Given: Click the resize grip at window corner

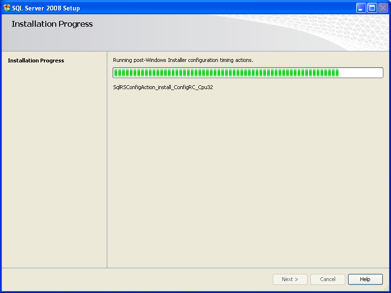Looking at the screenshot, I should (x=387, y=289).
